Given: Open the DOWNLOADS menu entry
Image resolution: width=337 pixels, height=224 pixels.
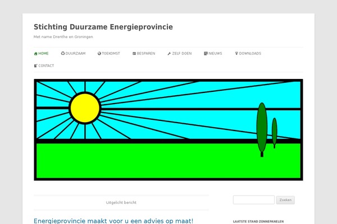Looking at the screenshot, I should coord(248,54).
